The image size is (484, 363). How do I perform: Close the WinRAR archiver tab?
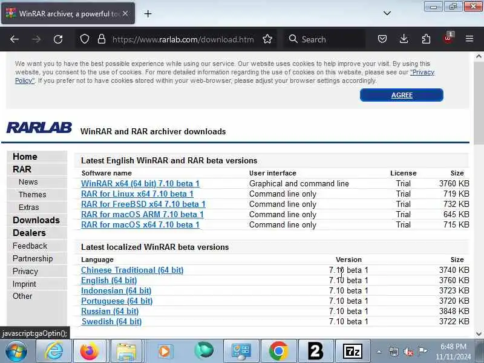pyautogui.click(x=125, y=13)
